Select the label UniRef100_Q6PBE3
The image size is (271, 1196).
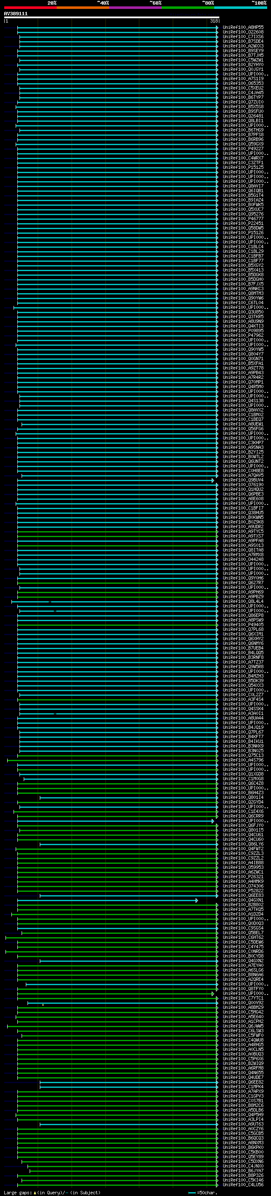click(243, 494)
